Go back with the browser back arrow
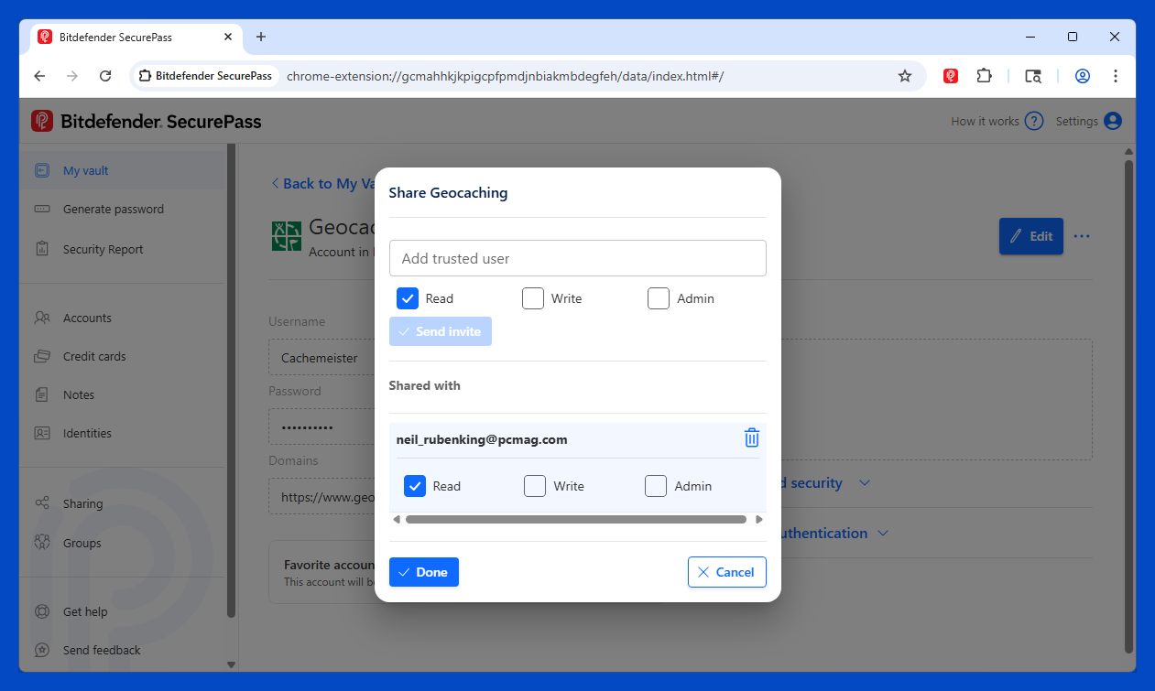 [x=39, y=76]
